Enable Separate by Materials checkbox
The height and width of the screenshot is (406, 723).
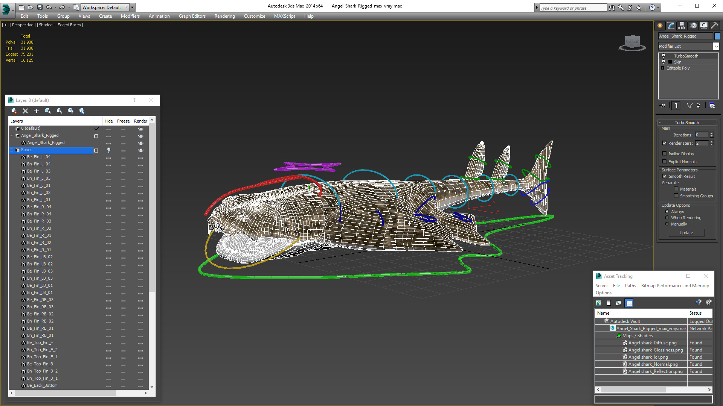click(x=676, y=189)
